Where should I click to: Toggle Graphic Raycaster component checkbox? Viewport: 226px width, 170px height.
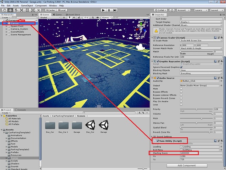coord(158,61)
